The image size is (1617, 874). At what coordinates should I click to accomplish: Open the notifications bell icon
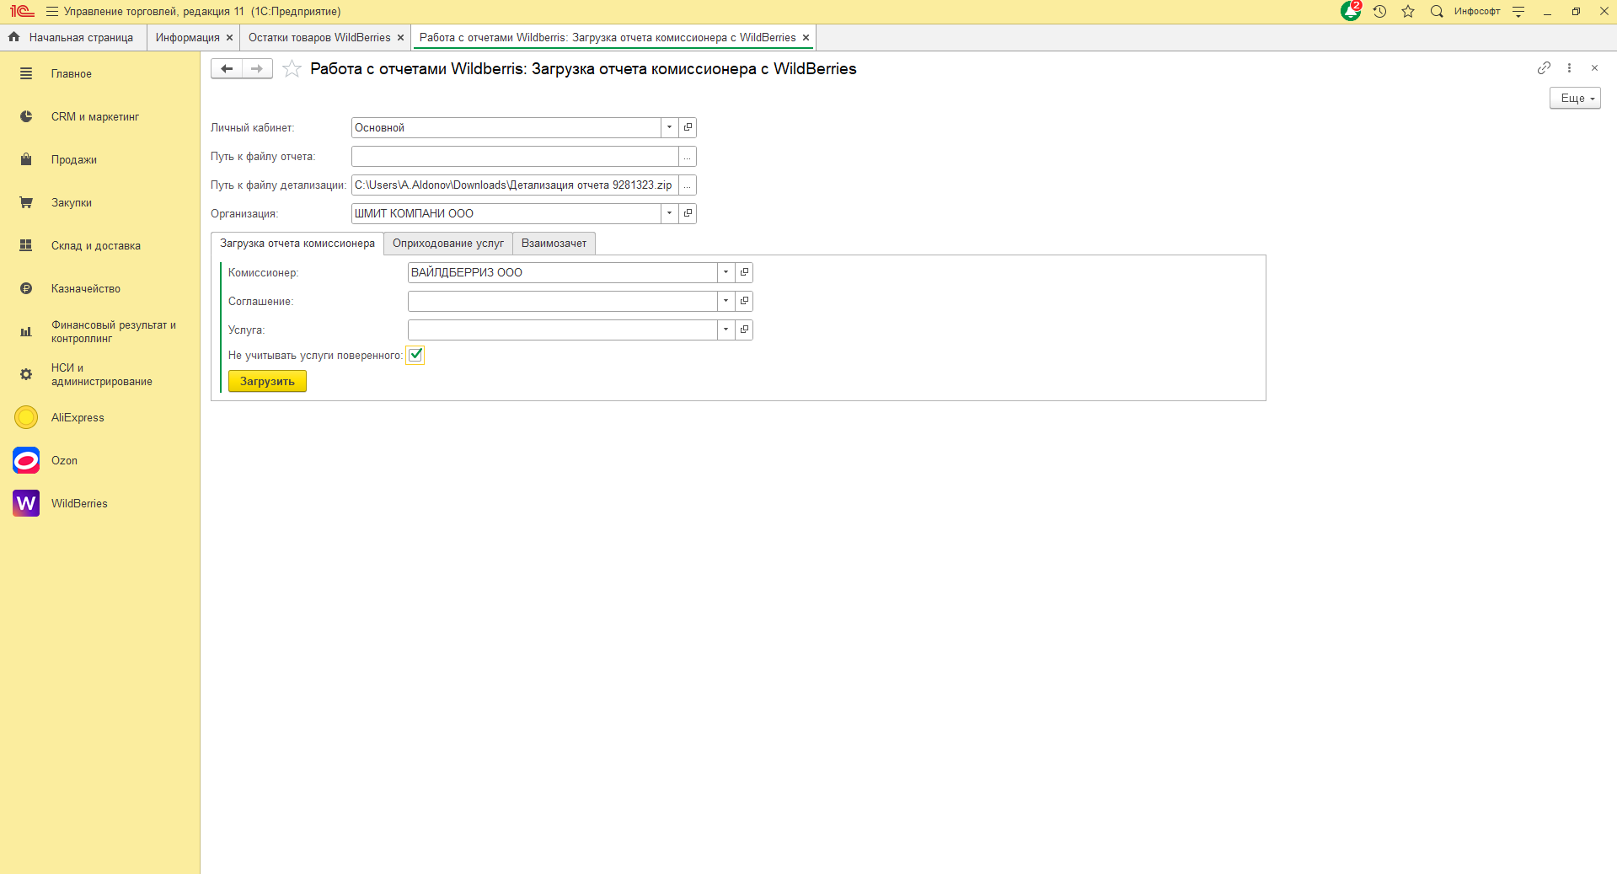coord(1351,11)
